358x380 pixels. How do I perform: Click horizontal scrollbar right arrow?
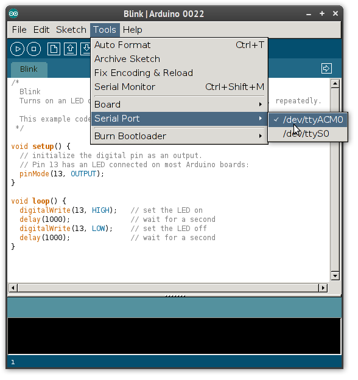click(323, 288)
